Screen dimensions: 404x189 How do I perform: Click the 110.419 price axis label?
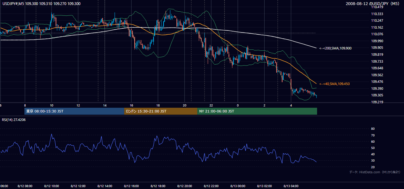pos(377,7)
